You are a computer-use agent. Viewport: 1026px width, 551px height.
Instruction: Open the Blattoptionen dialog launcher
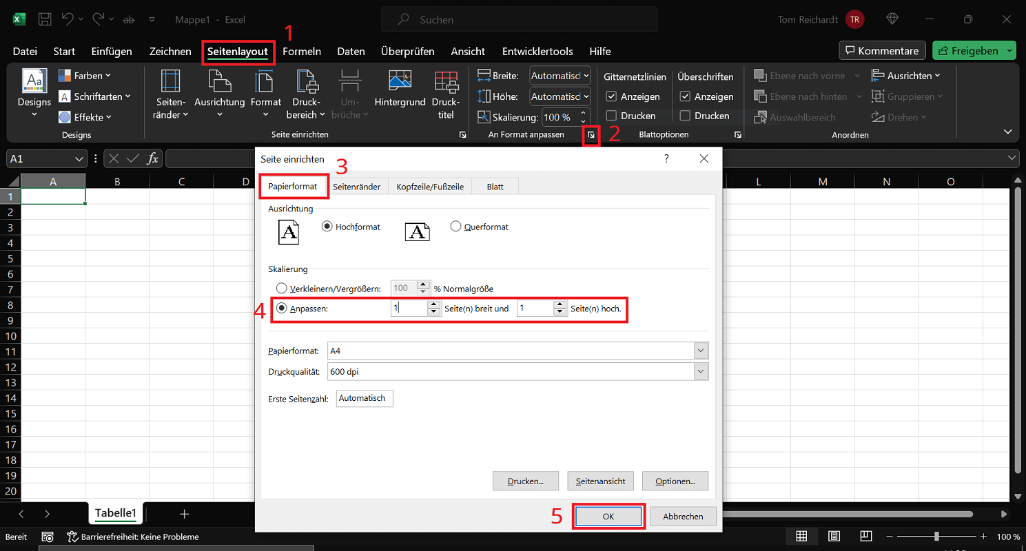[738, 135]
